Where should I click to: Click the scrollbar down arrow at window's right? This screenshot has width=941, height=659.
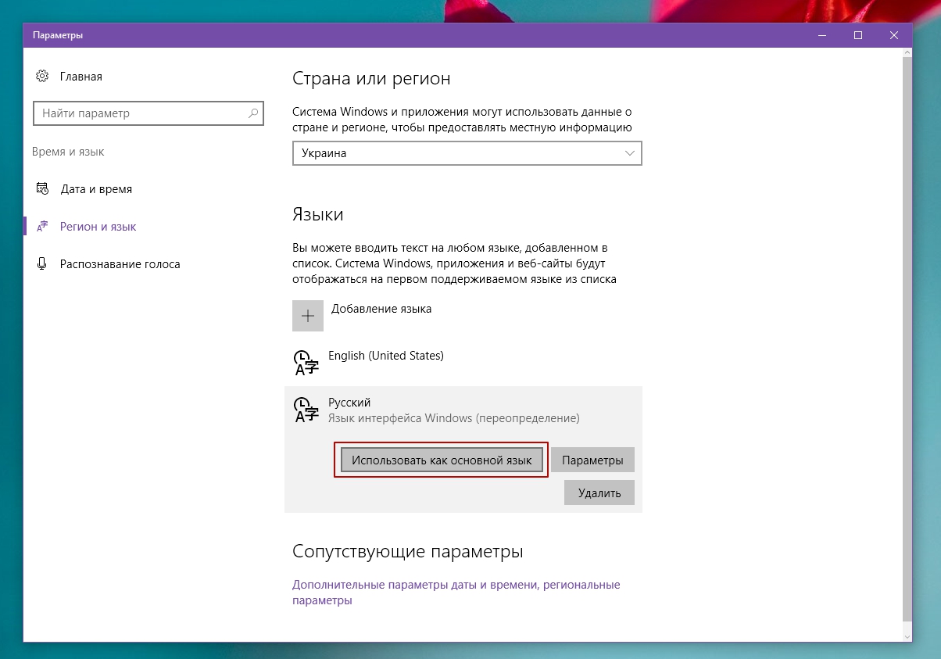point(907,636)
